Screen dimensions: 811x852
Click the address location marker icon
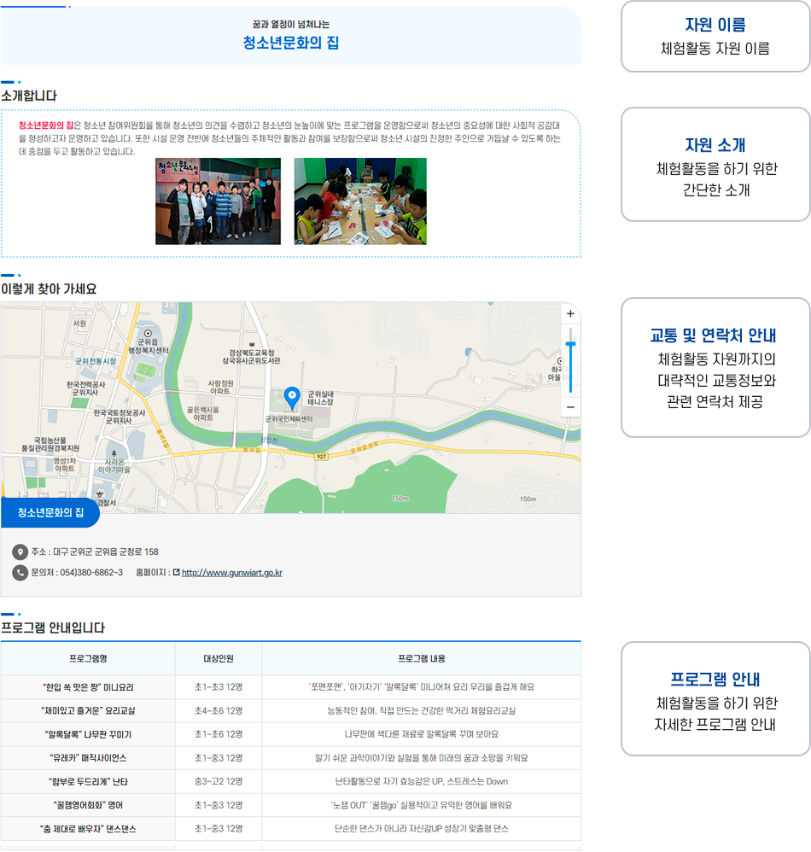coord(20,552)
